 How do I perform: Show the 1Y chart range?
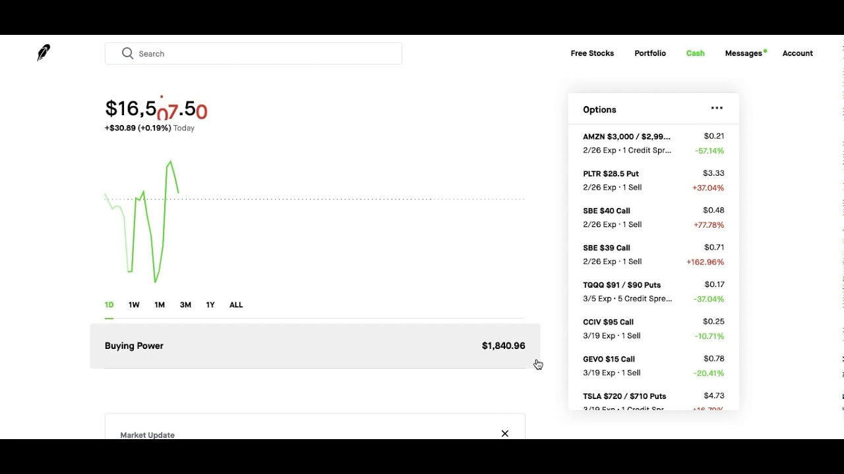pos(210,305)
